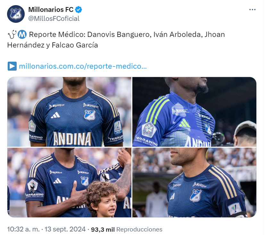Screen dimensions: 265x235
Task: Click the Millonarios FC profile avatar
Action: point(16,14)
